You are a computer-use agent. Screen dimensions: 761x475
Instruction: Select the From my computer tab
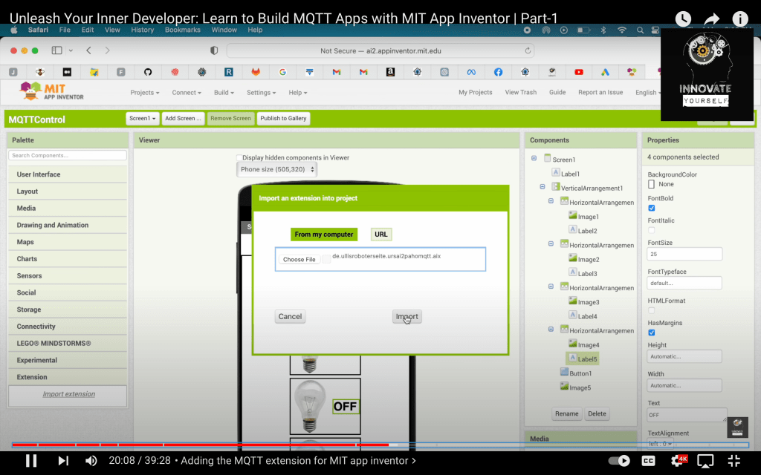click(x=324, y=234)
